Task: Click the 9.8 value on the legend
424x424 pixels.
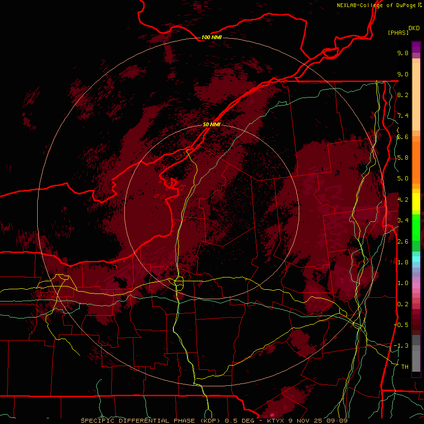Action: 403,53
